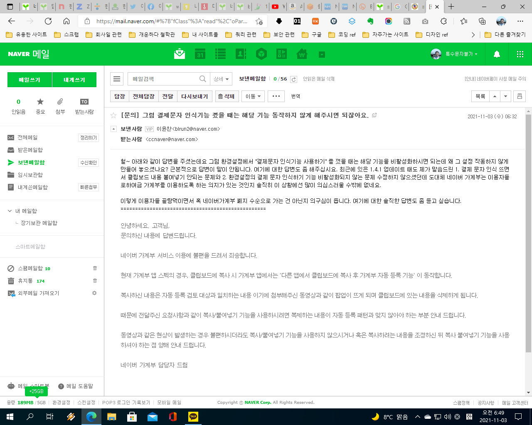Open the cube-shaped MYBOX icon in header
The image size is (532, 425).
261,54
